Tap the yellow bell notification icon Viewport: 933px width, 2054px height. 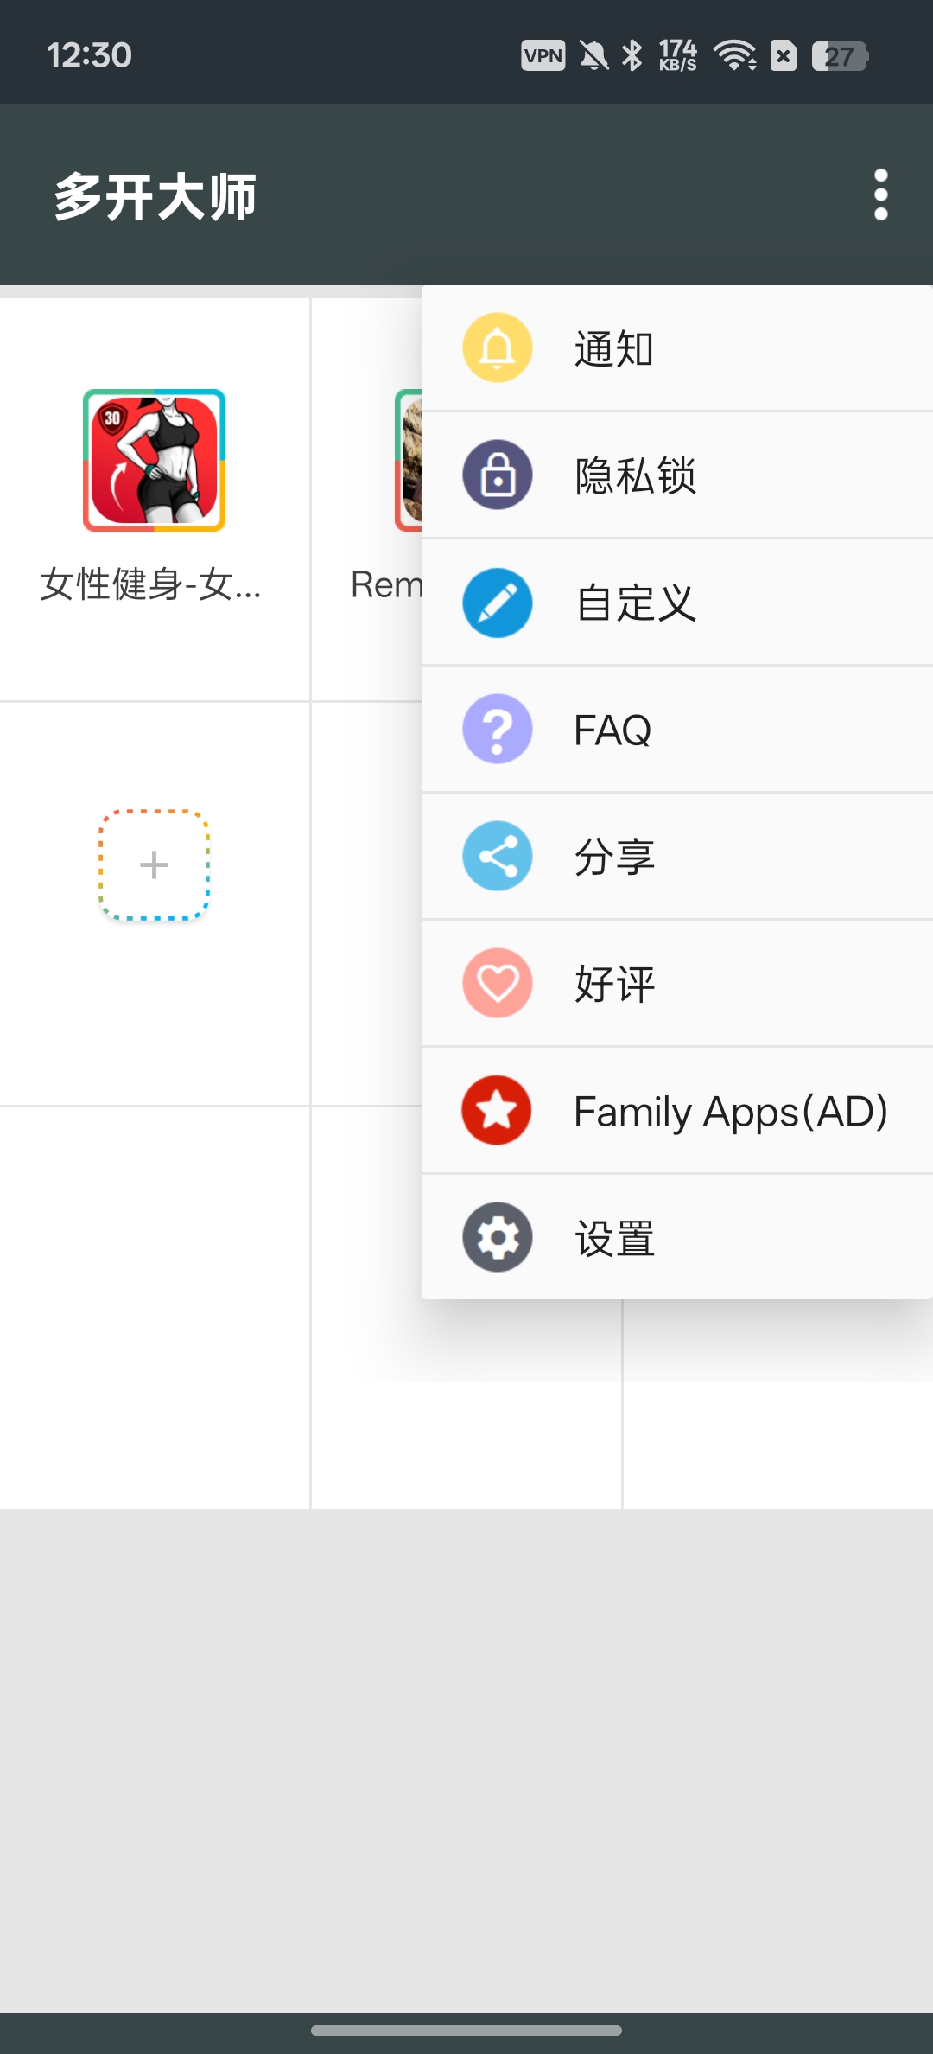point(498,348)
